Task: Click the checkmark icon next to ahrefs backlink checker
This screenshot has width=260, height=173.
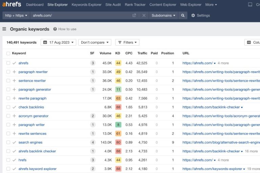Action: (x=14, y=151)
